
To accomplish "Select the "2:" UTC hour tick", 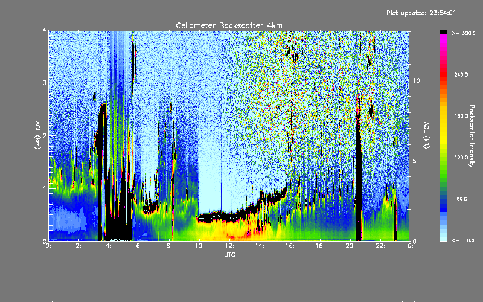I will point(78,246).
